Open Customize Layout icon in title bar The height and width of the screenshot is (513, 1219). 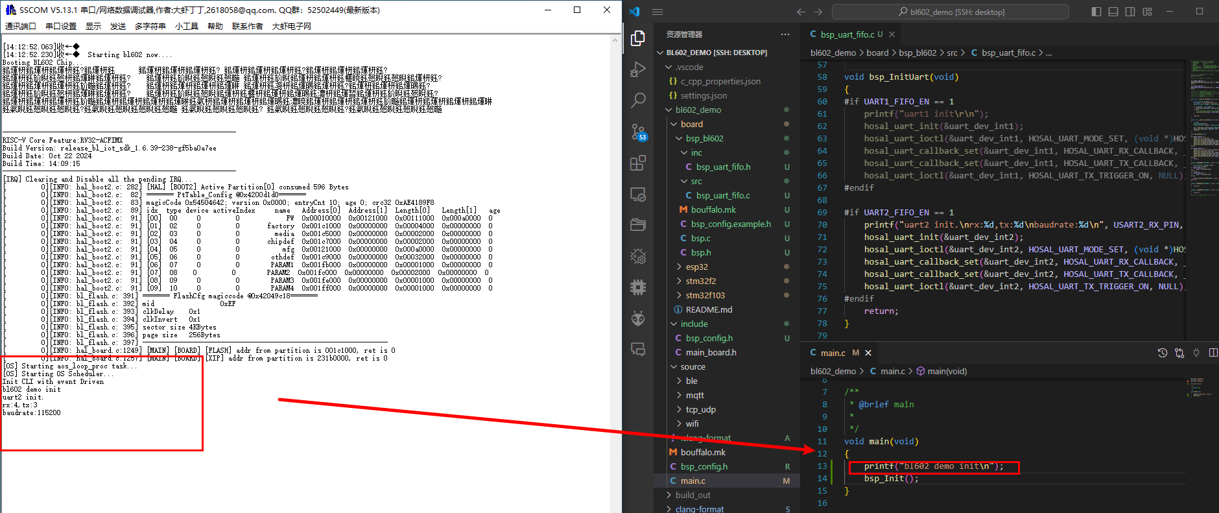[x=1148, y=12]
